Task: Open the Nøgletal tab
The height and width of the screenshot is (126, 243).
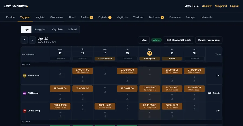Action: point(40,17)
